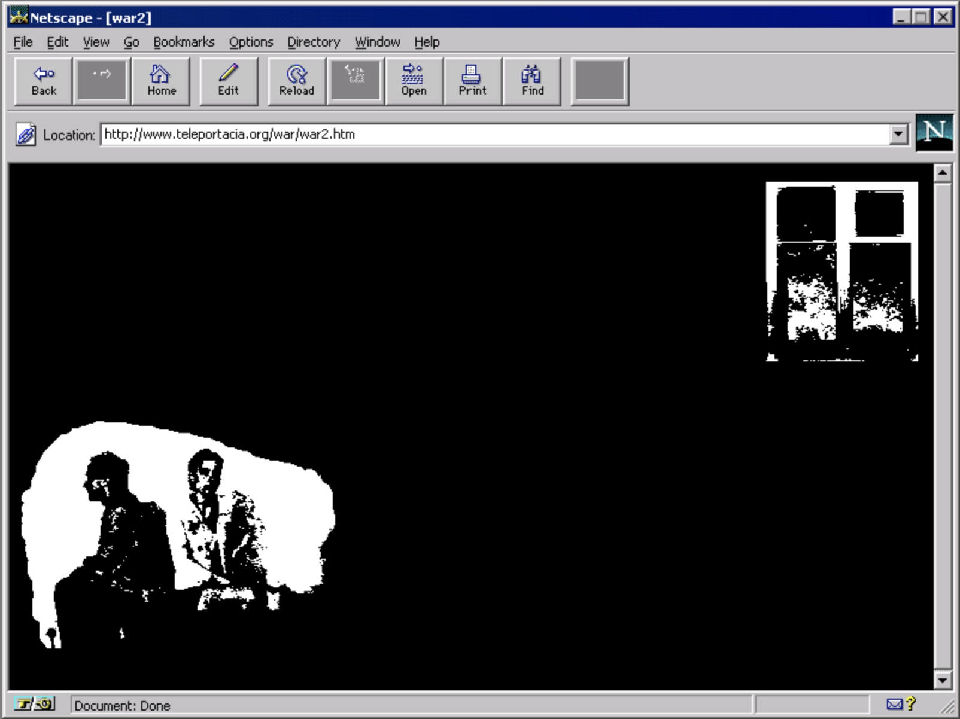
Task: Maximize the Netscape window
Action: [x=921, y=17]
